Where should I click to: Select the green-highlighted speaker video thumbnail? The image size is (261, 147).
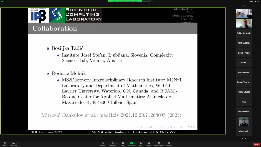(x=244, y=23)
